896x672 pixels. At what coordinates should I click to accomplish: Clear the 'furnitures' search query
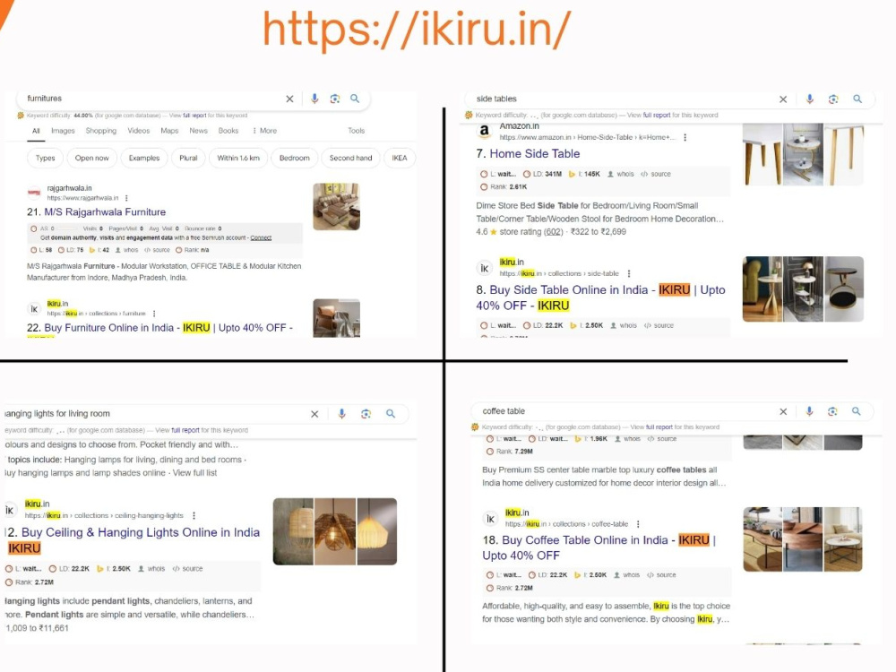[289, 99]
